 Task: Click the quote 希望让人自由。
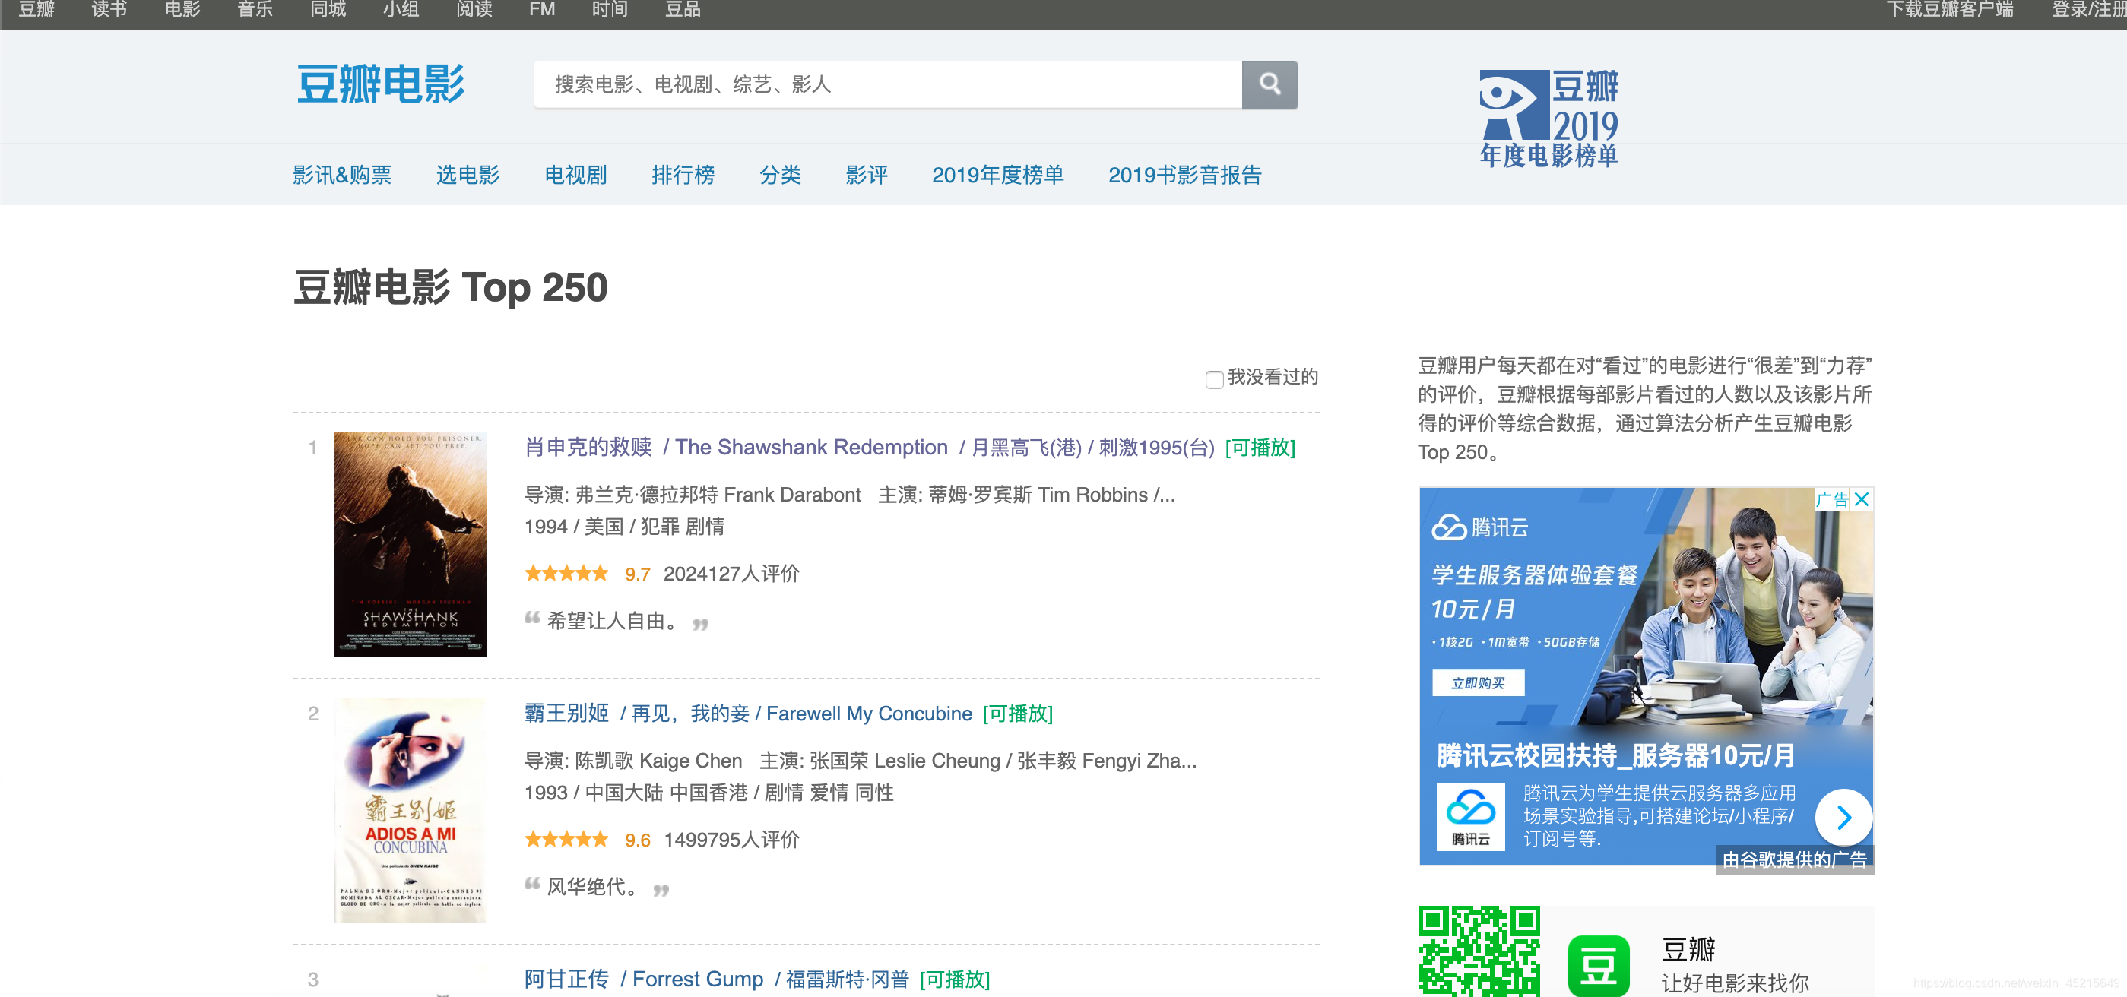click(613, 621)
